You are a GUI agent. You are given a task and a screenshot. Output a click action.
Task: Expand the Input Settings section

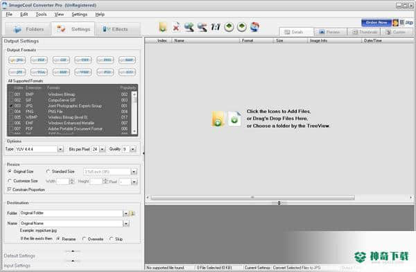coord(17,265)
